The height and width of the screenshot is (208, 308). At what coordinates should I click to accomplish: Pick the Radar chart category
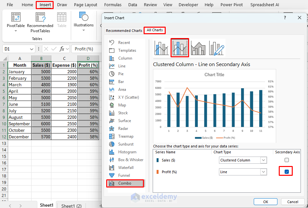coord(123,129)
